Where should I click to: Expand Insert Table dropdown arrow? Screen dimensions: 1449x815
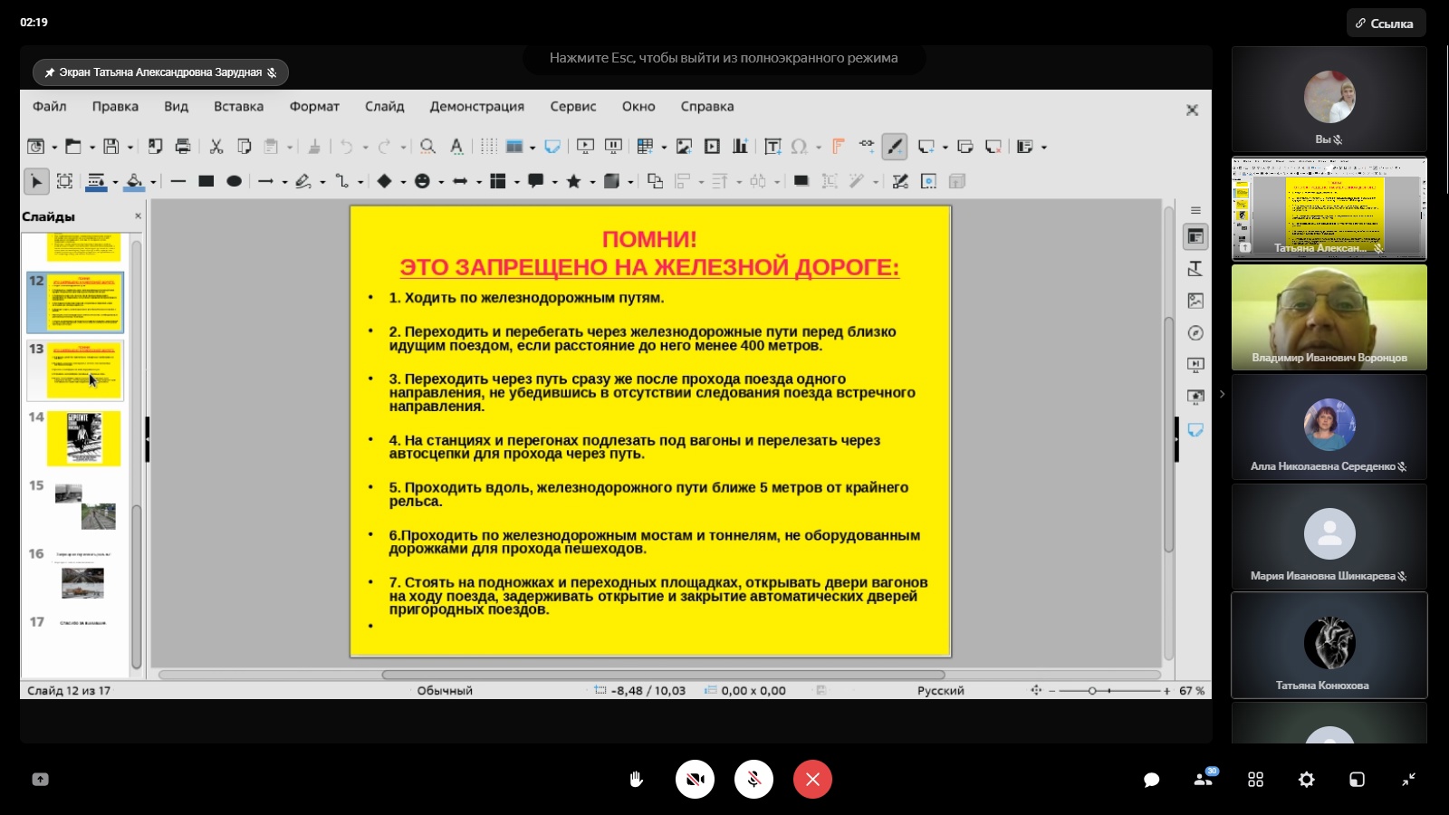coord(663,147)
